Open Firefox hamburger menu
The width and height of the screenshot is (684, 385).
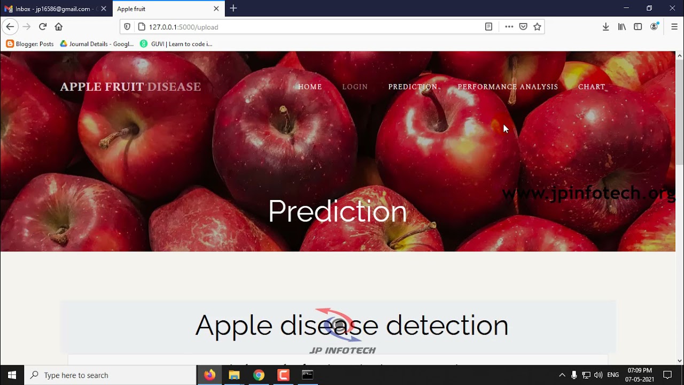tap(674, 27)
